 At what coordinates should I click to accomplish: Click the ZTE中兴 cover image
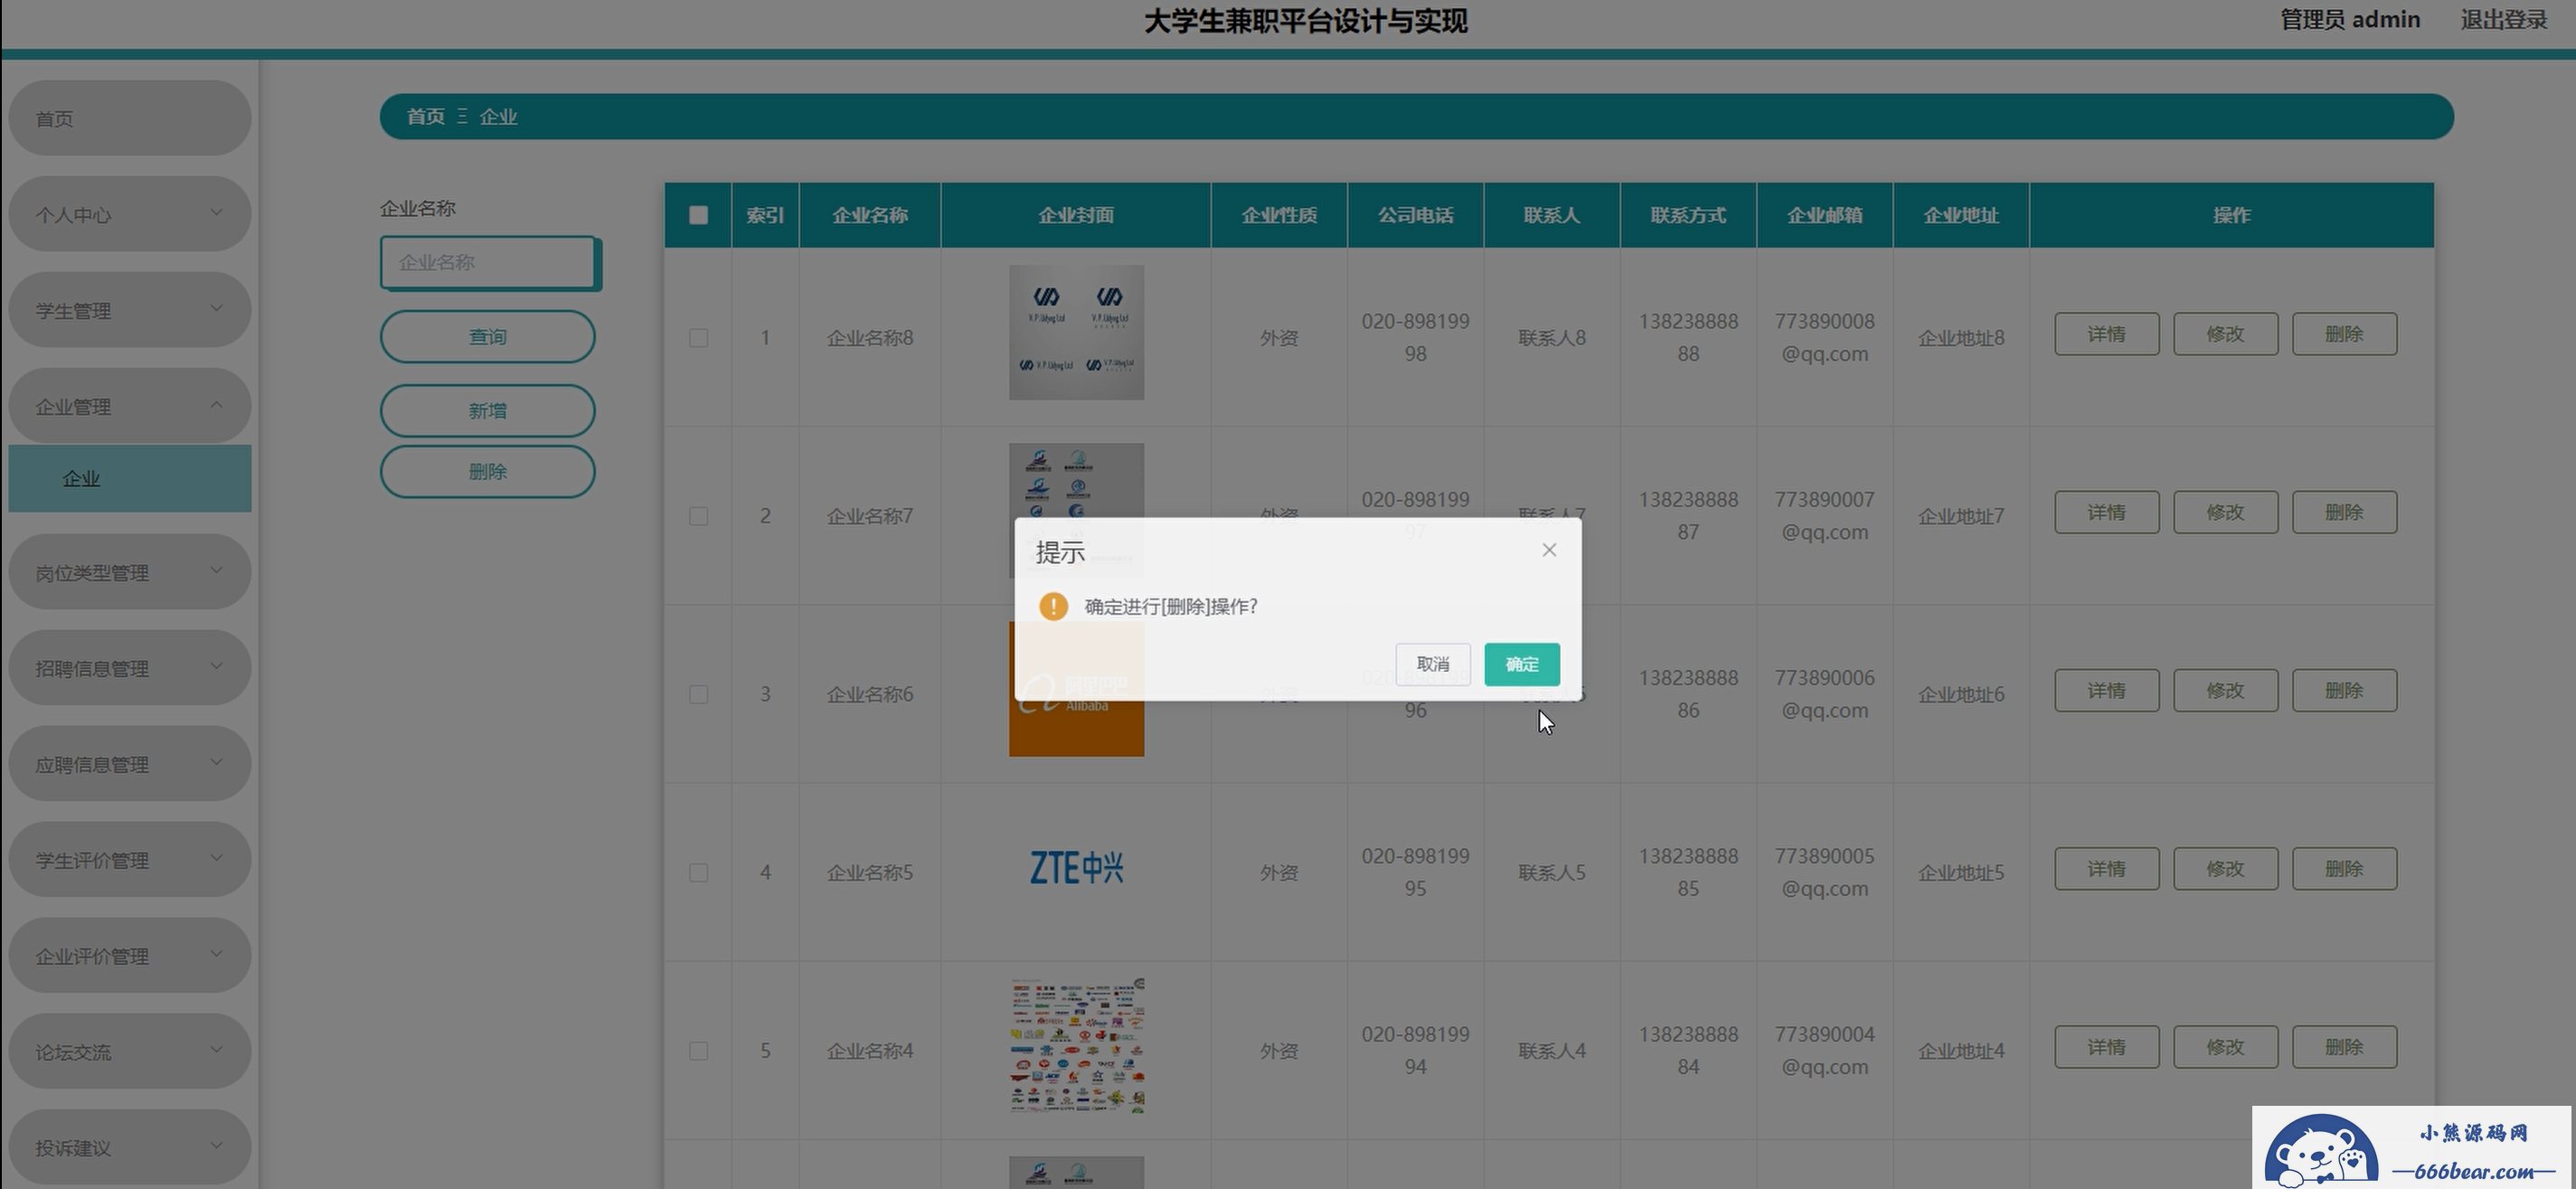pos(1076,868)
